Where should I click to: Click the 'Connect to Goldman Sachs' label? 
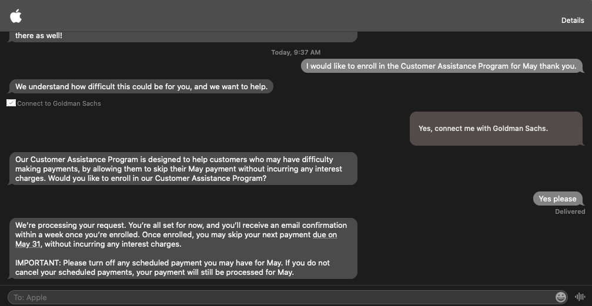[x=59, y=103]
